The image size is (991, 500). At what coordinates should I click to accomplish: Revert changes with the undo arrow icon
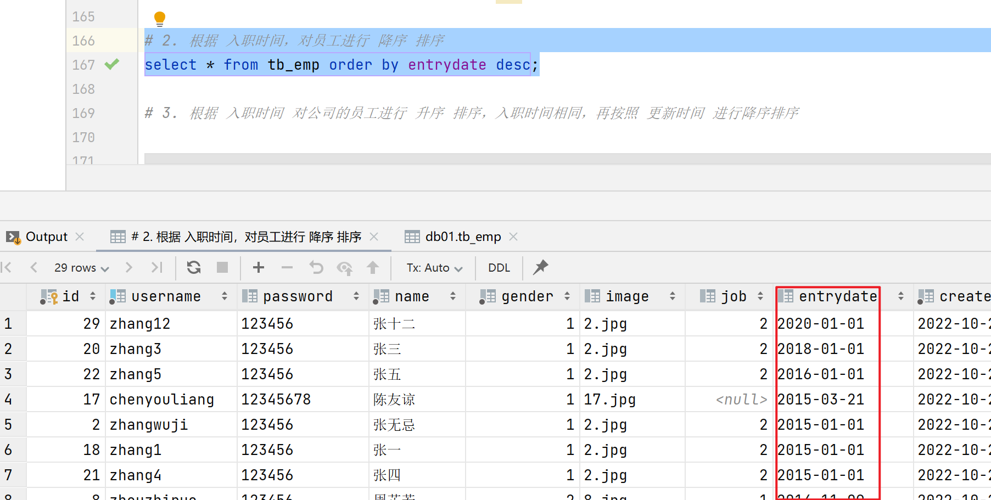tap(316, 267)
